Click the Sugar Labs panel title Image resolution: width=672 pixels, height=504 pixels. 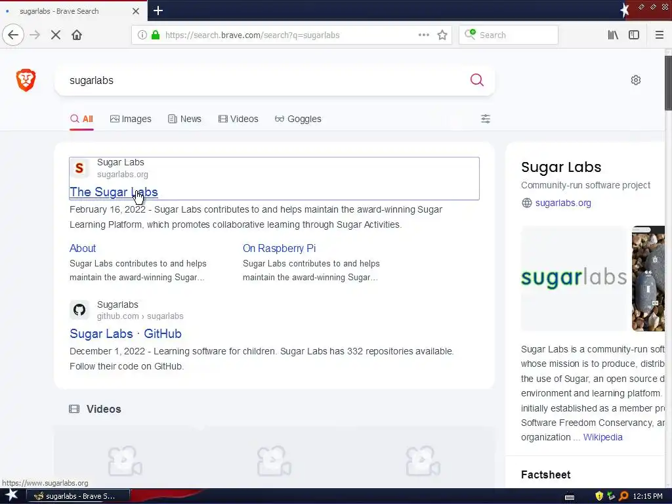click(x=561, y=167)
